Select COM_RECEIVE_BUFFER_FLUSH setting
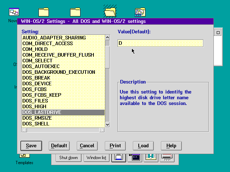230x172 pixels. point(63,55)
